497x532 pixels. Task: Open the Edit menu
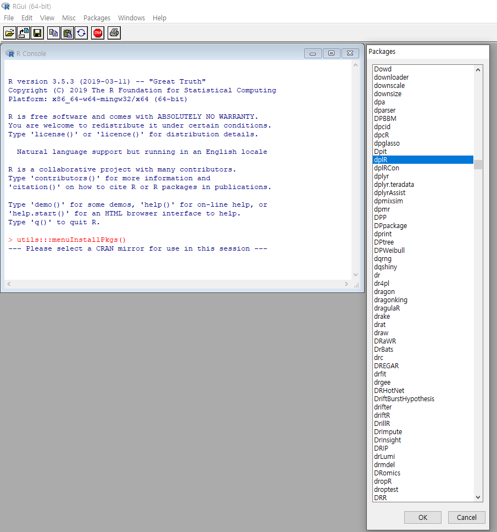27,18
